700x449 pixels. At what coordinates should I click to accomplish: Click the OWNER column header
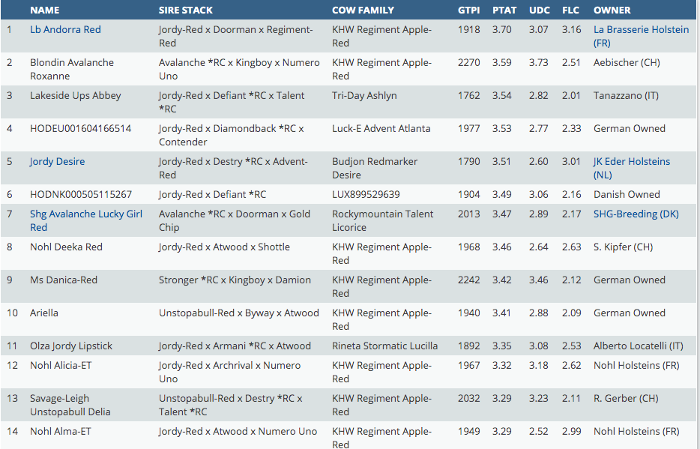tap(612, 10)
